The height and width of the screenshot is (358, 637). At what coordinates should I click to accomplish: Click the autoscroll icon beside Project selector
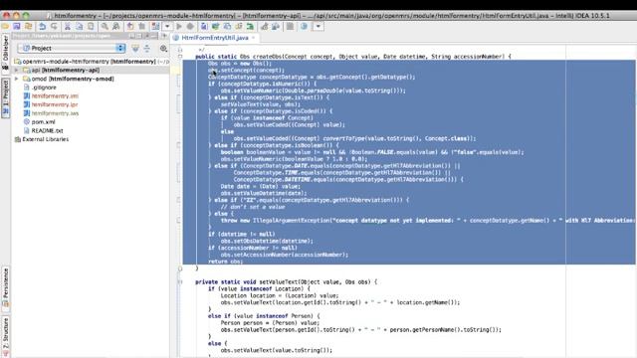[x=135, y=49]
